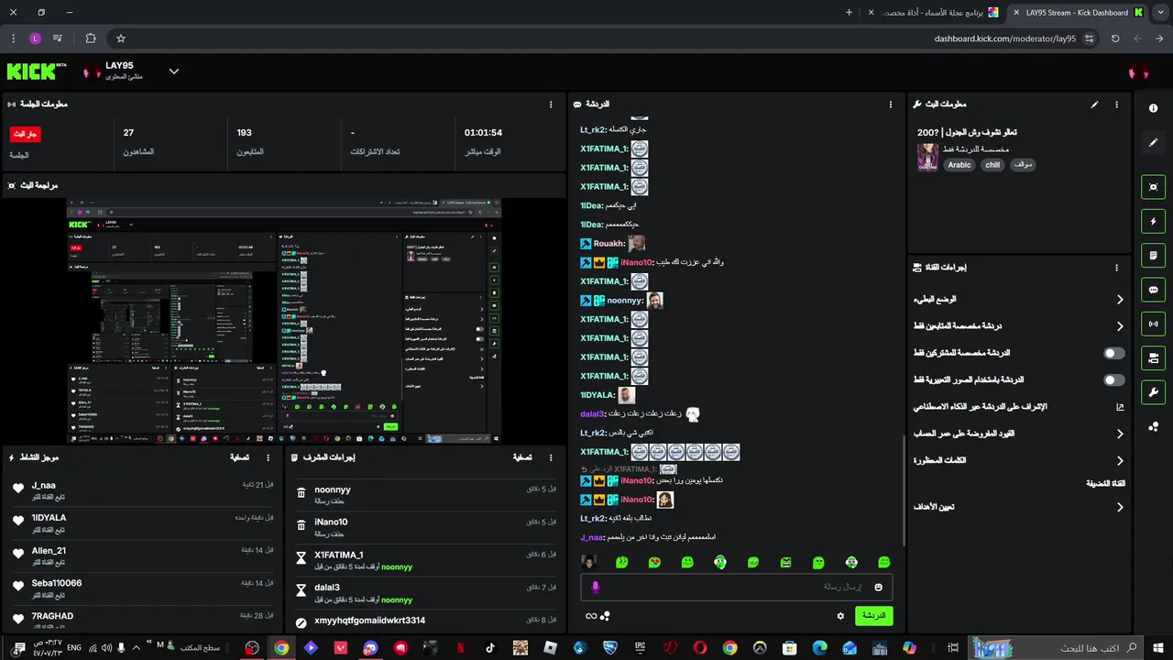This screenshot has height=660, width=1173.
Task: Click the purple microphone icon in chat input
Action: click(x=595, y=587)
